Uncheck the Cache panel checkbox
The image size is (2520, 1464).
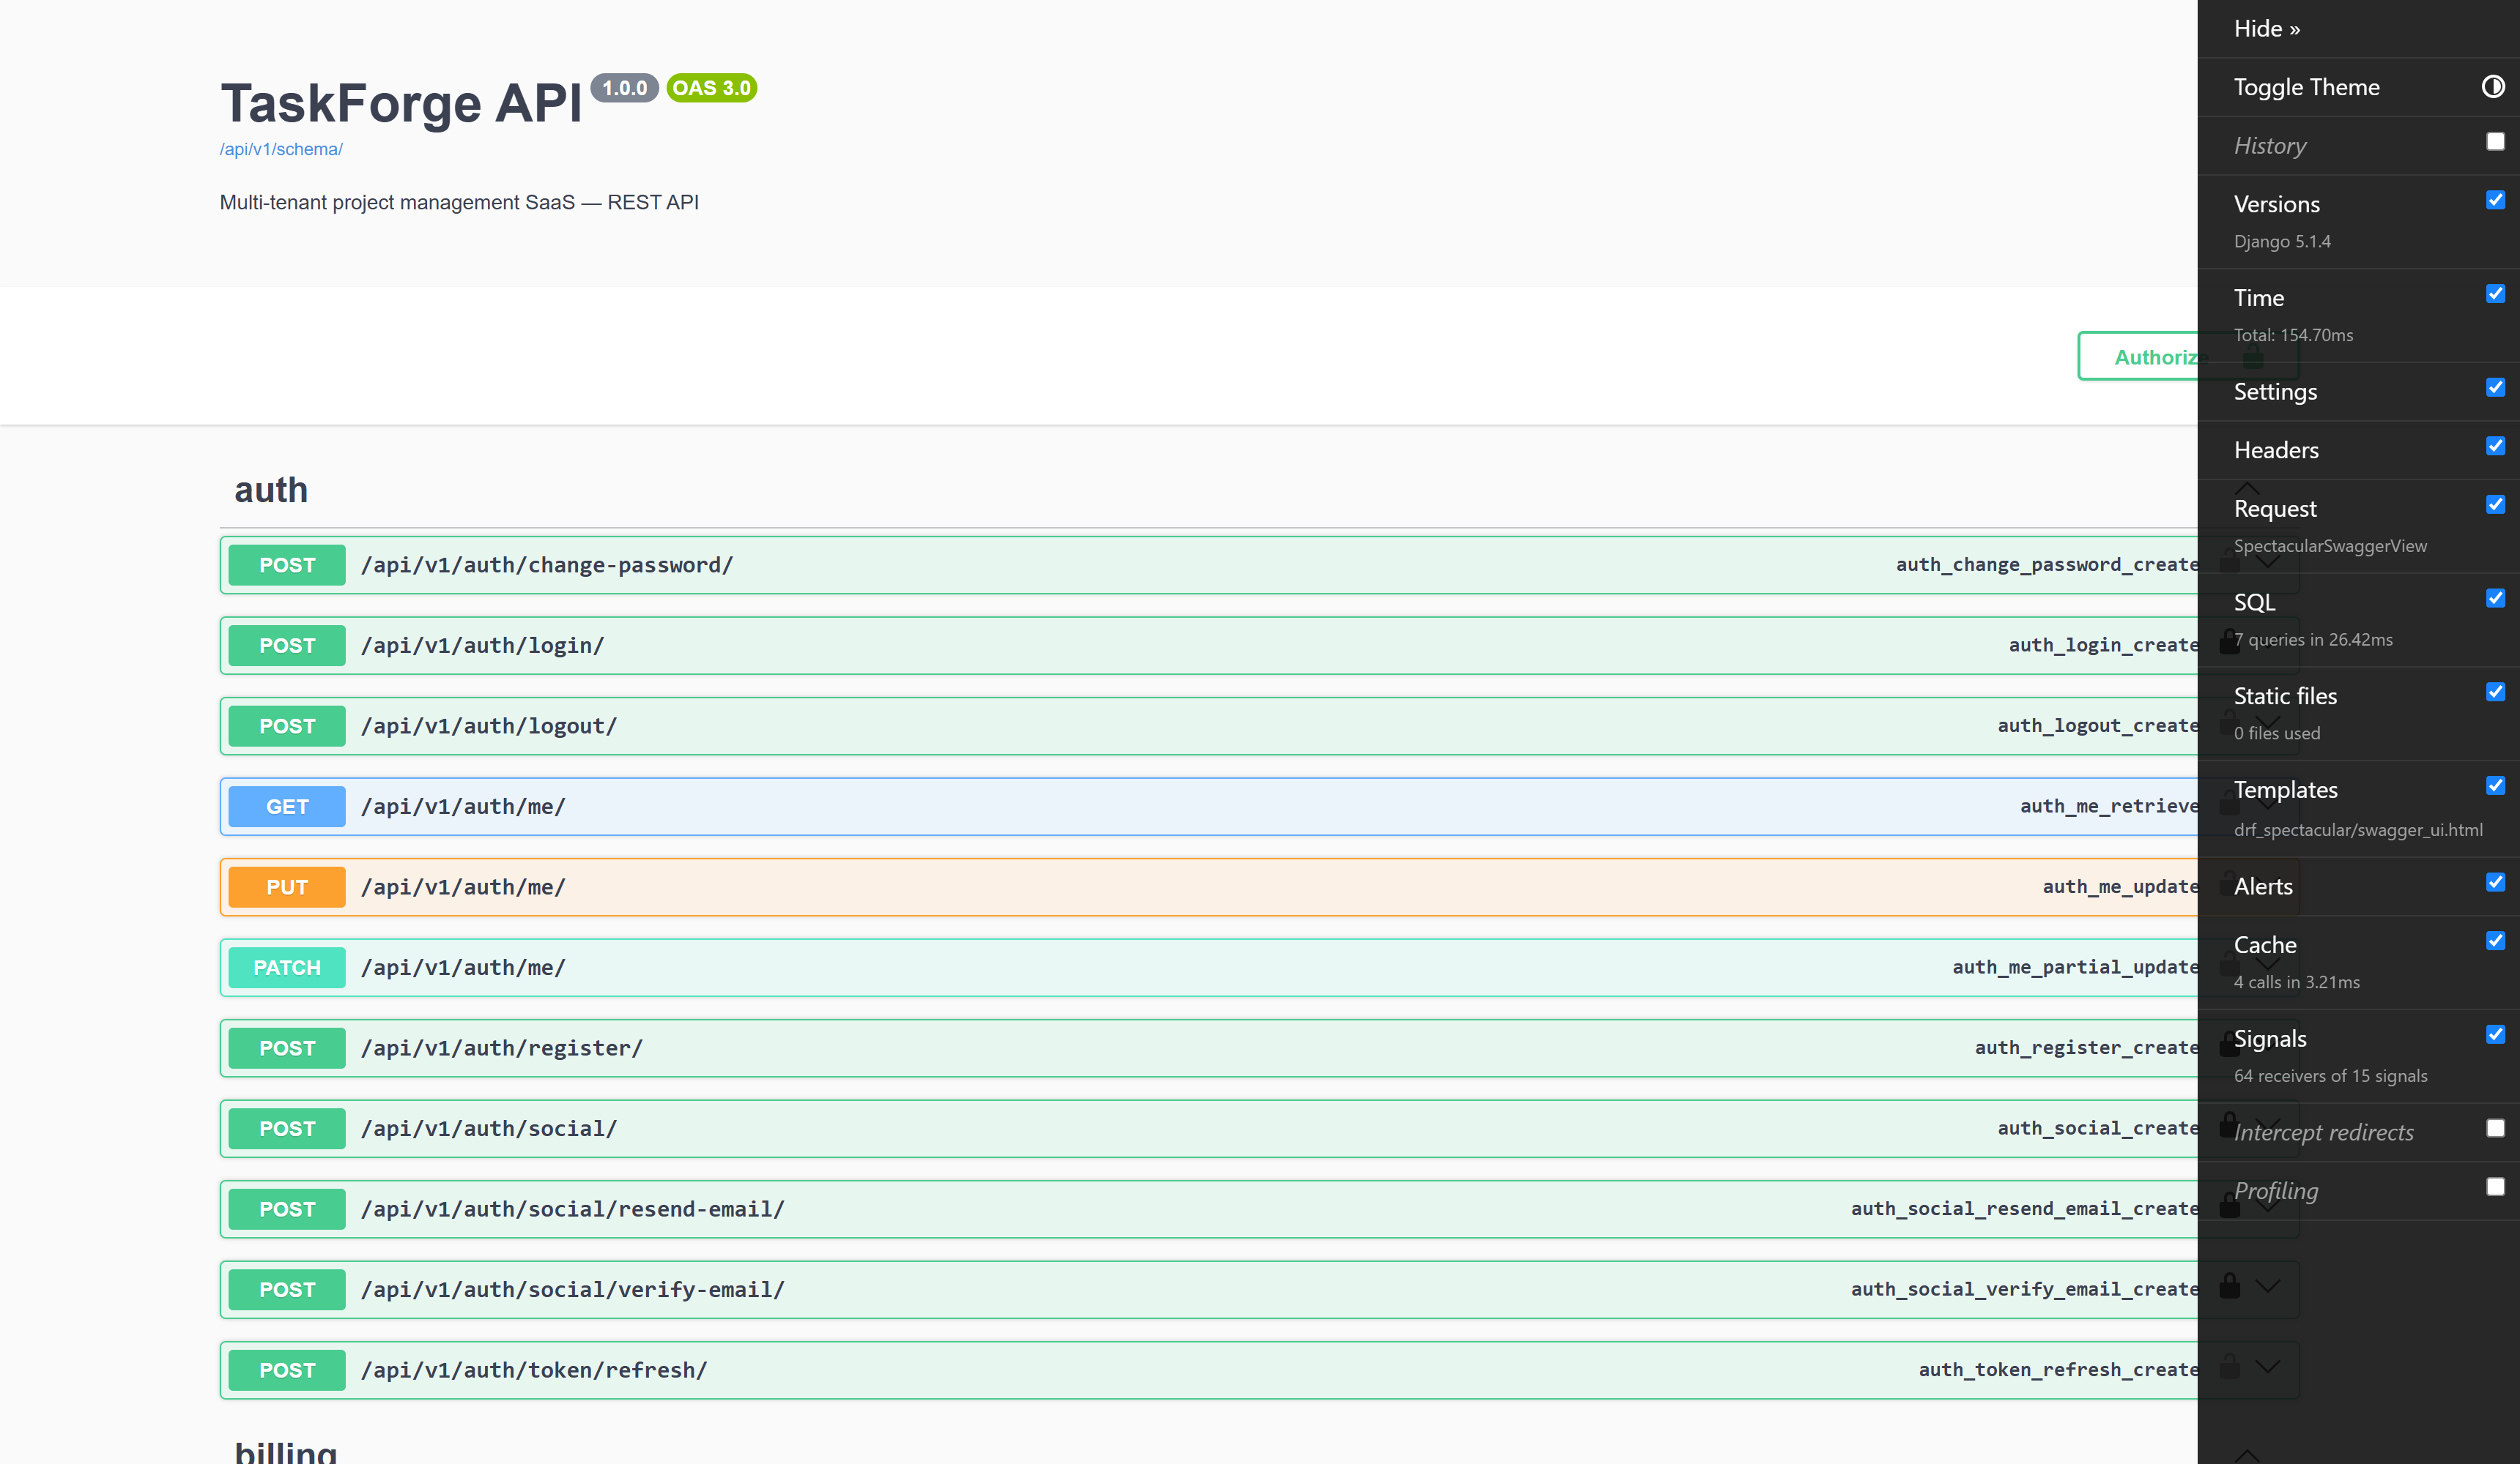tap(2495, 941)
